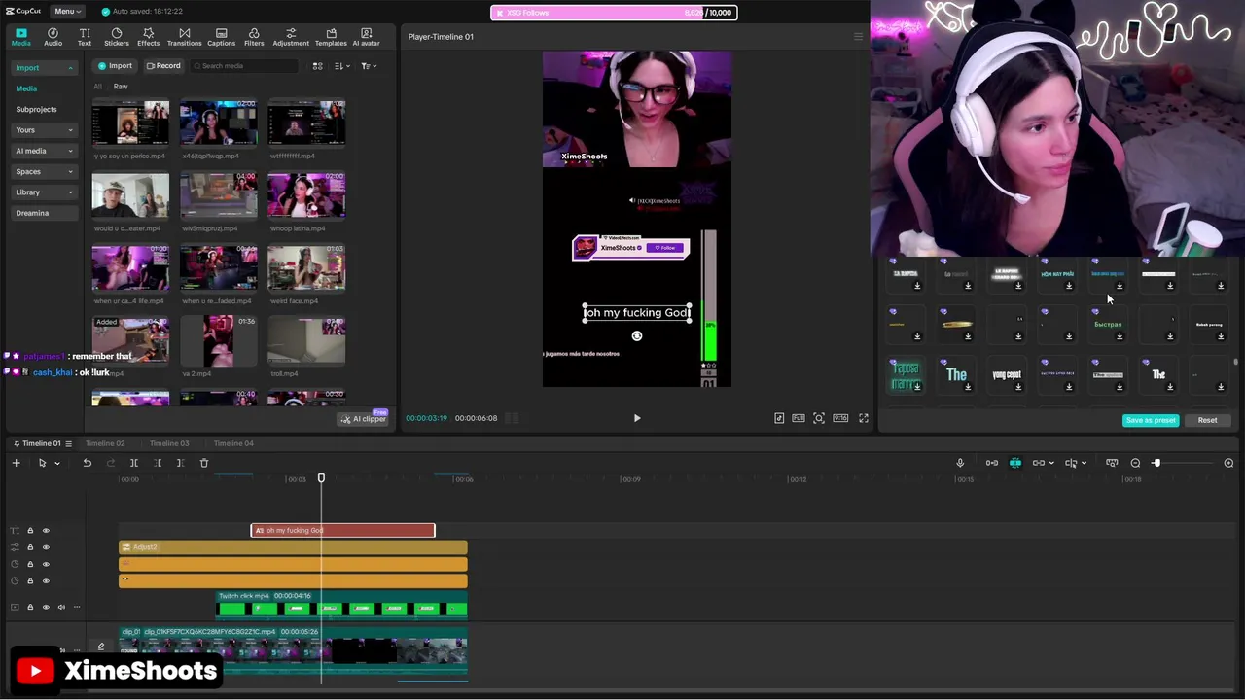
Task: Open the media sort order dropdown
Action: pyautogui.click(x=341, y=66)
